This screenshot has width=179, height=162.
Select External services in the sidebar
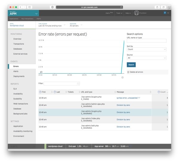20,54
